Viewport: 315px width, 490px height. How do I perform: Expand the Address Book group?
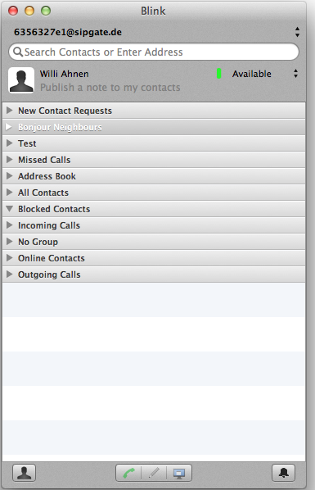[9, 176]
